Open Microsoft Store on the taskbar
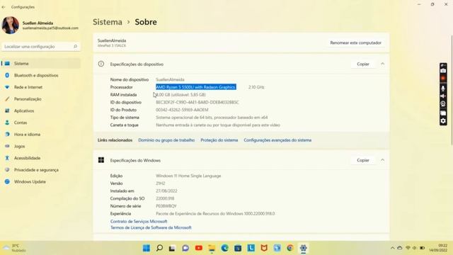This screenshot has width=453, height=255. (238, 248)
